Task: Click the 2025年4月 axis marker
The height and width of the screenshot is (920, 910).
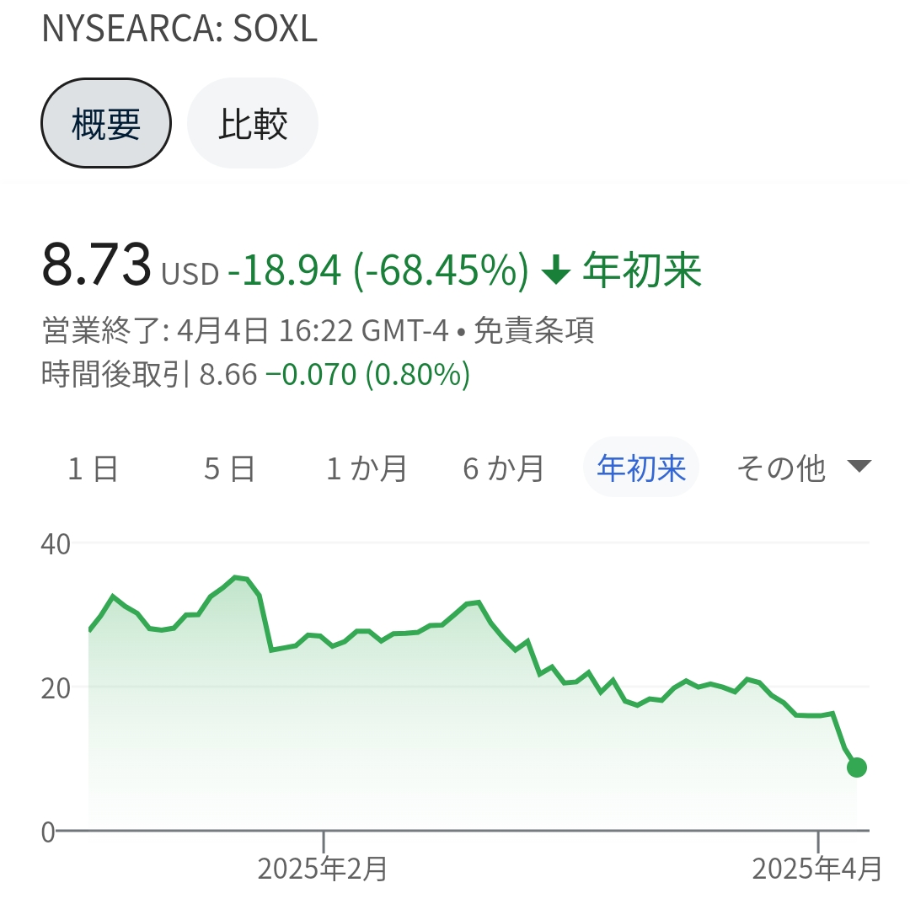Action: pyautogui.click(x=817, y=868)
